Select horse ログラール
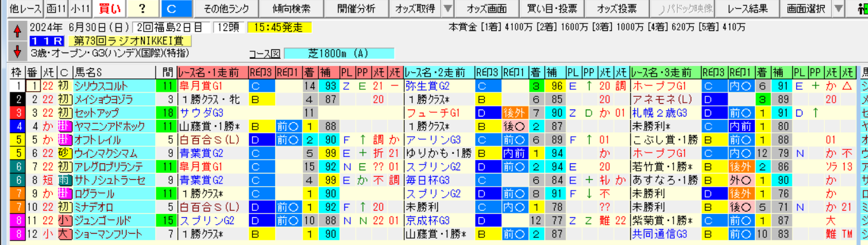The width and height of the screenshot is (868, 245). tap(114, 194)
